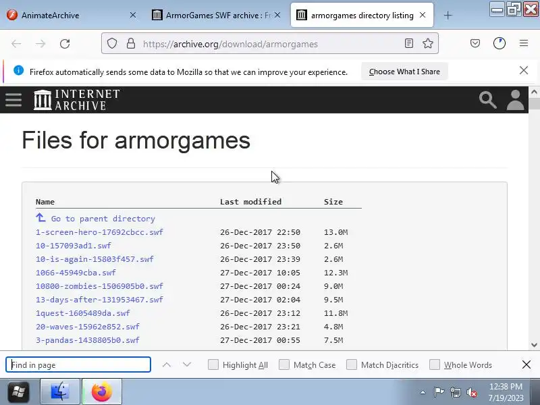Click the Action Center flag icon
Viewport: 540px width, 405px height.
click(439, 392)
